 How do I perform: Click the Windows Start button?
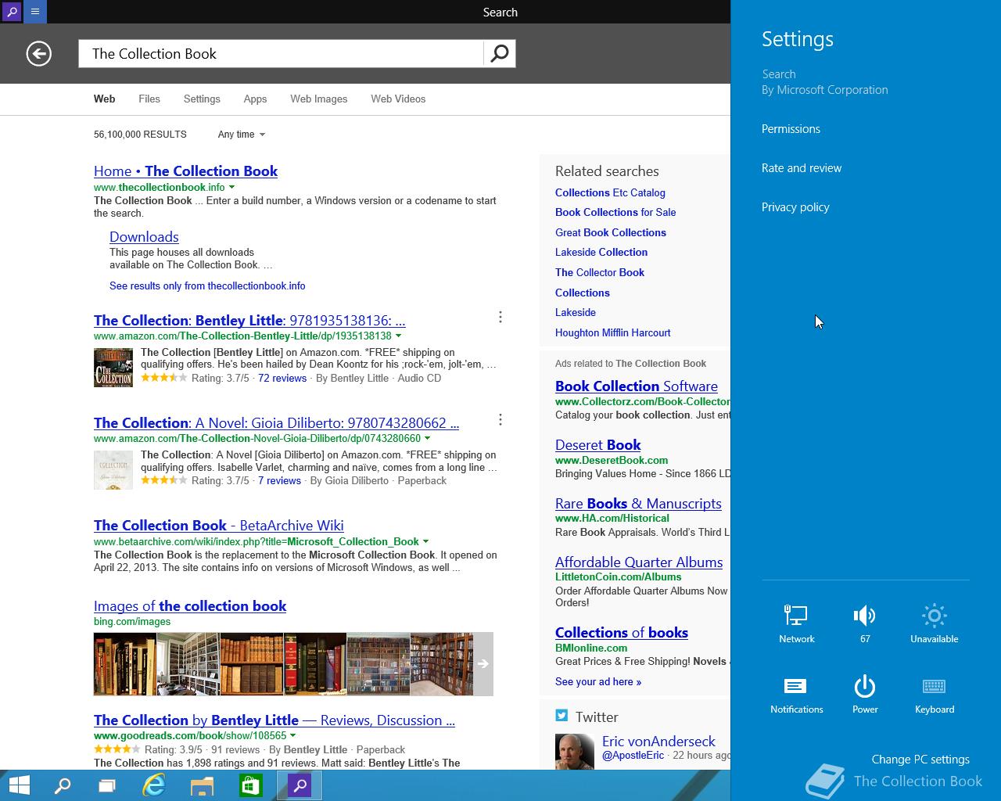pos(20,785)
